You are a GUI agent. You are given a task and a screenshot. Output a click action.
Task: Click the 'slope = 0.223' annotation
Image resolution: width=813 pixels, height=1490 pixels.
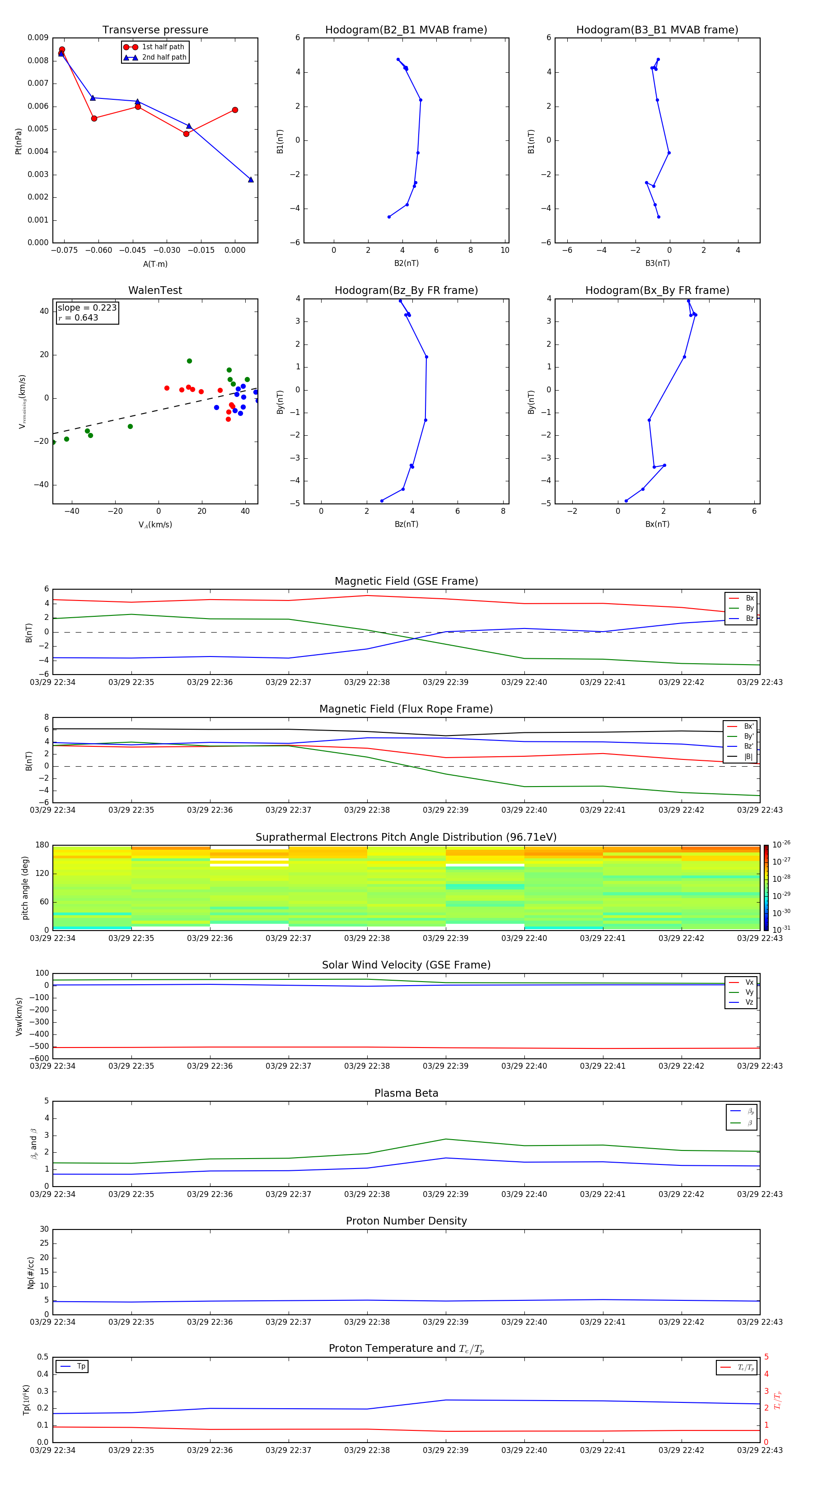(x=87, y=308)
